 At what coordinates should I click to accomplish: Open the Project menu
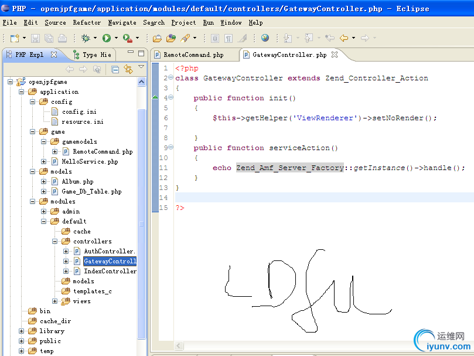[x=183, y=23]
